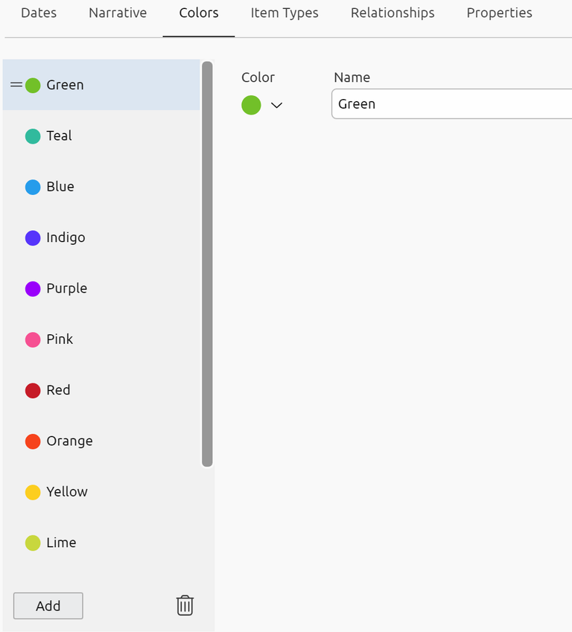Select the Blue color entry
This screenshot has width=572, height=632.
60,187
